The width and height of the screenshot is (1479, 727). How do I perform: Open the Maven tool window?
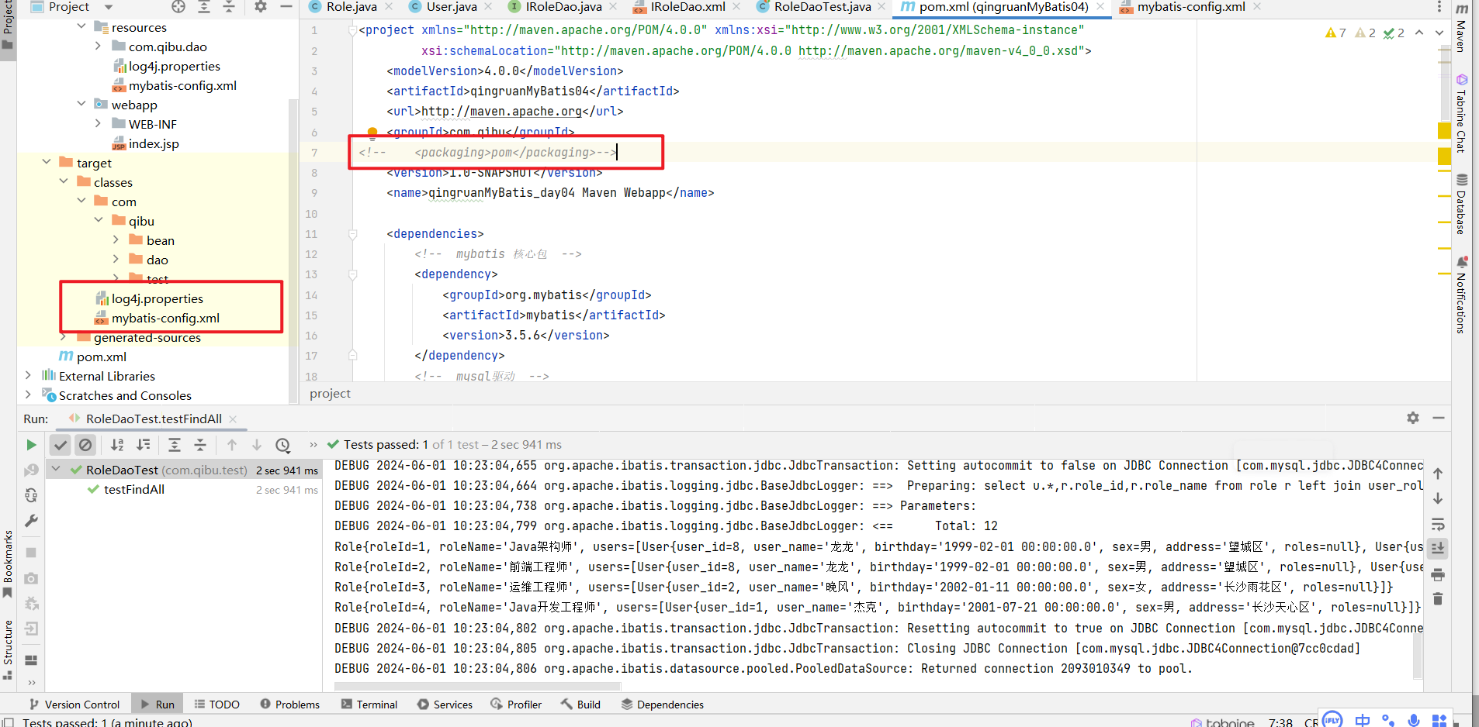[1461, 28]
